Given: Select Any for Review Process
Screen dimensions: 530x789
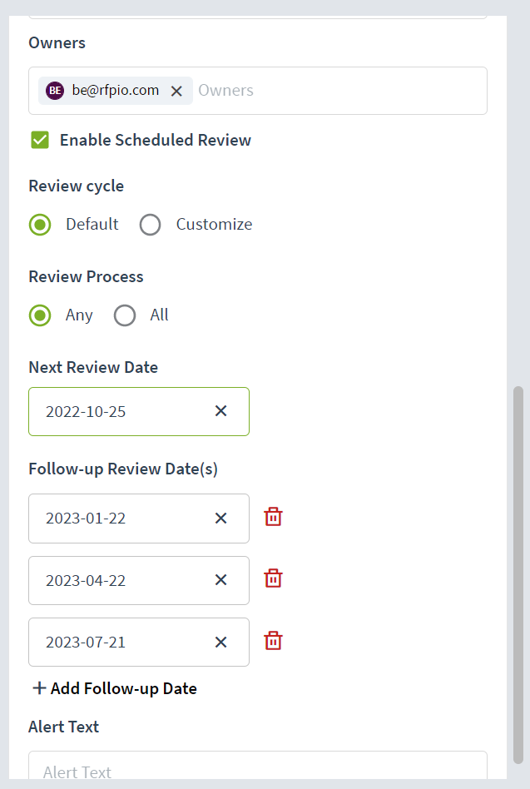Looking at the screenshot, I should tap(40, 315).
